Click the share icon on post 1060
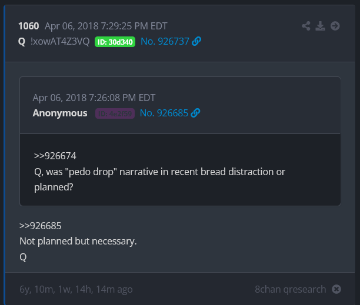The image size is (360, 305). pos(306,26)
